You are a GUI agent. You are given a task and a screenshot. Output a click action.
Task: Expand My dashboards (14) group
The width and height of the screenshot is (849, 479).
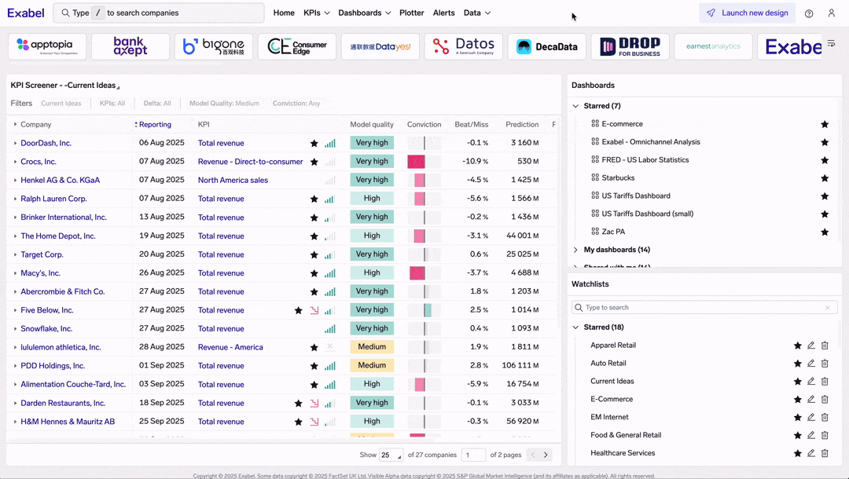[x=575, y=250]
